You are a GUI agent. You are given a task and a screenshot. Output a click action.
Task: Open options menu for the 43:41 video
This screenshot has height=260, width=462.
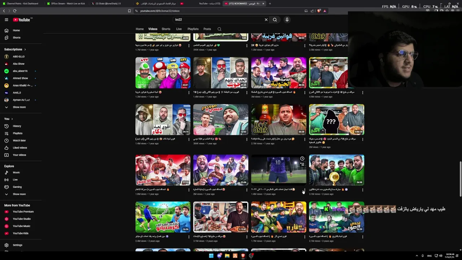(189, 92)
